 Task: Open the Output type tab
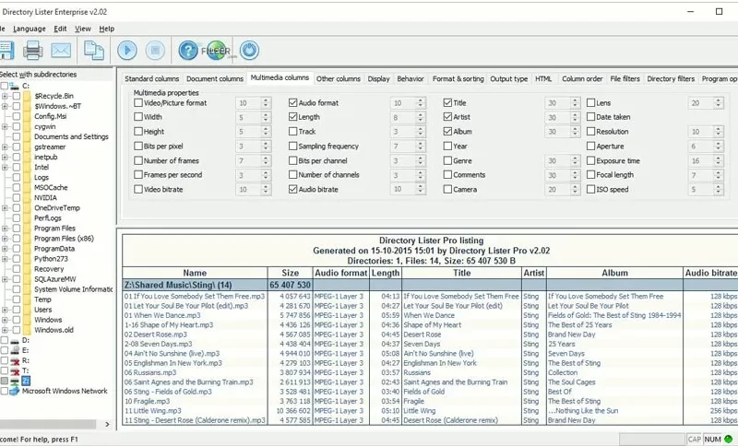click(509, 79)
